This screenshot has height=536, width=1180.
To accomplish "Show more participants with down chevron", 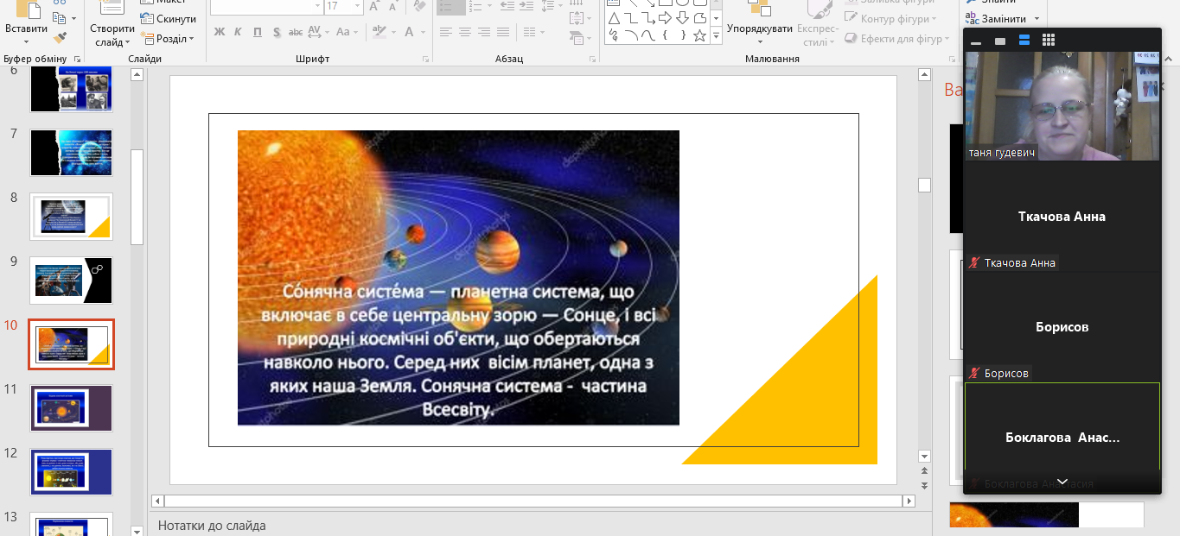I will (1062, 482).
